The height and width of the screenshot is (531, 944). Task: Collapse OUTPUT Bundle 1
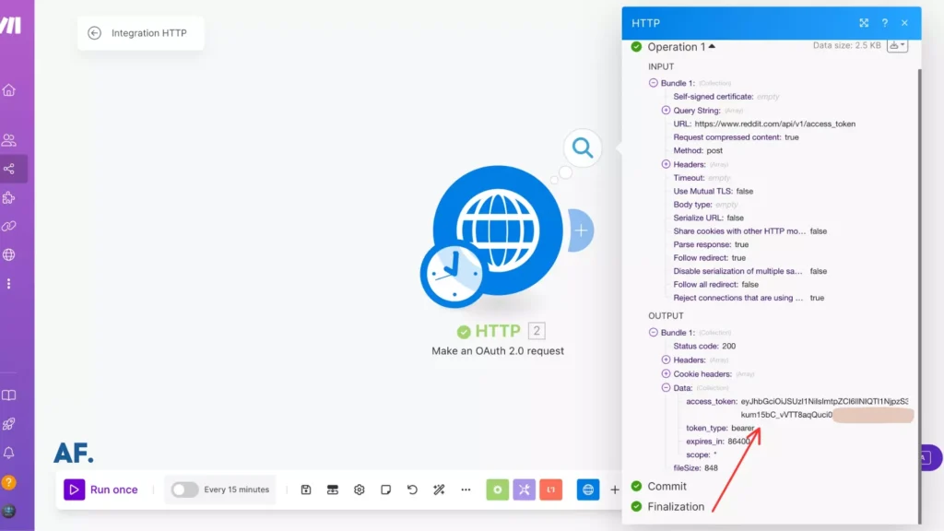654,332
